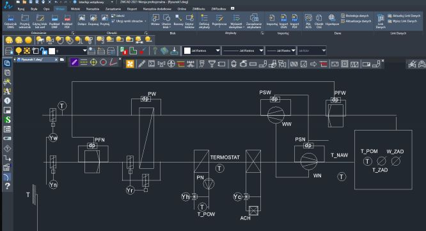Image resolution: width=426 pixels, height=231 pixels.
Task: Click the white layer color swatch
Action: (52, 51)
